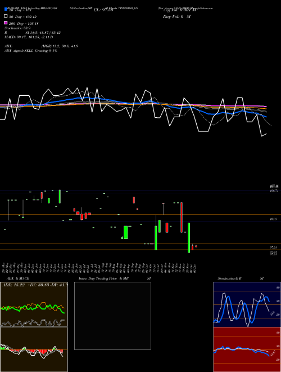The height and width of the screenshot is (372, 281).
Task: Click the MACD histogram chart panel
Action: 34,349
